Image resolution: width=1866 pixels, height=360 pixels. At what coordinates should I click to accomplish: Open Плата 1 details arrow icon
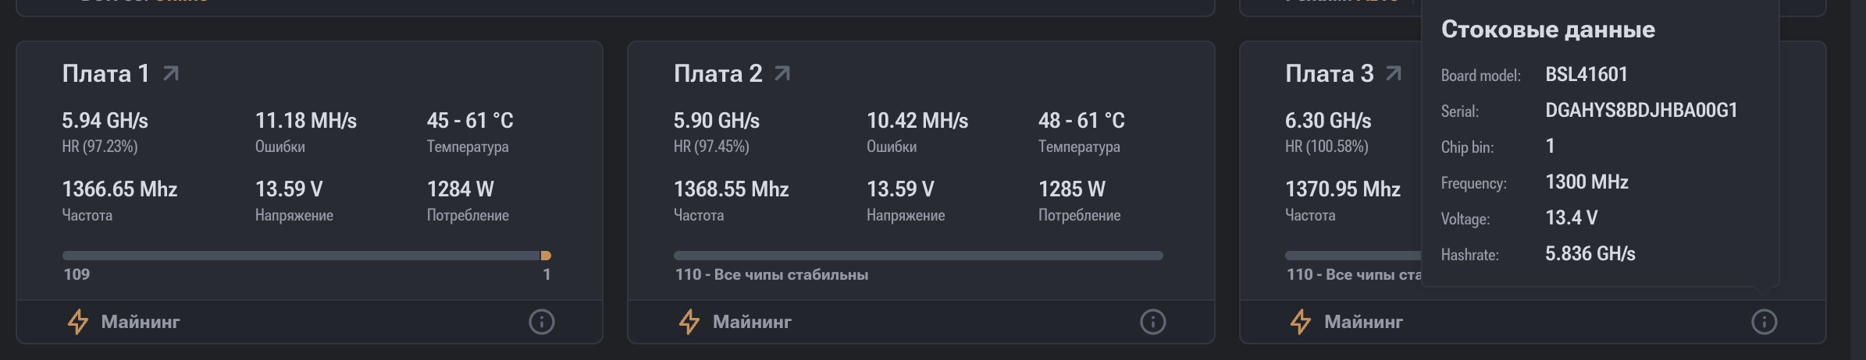pyautogui.click(x=171, y=73)
